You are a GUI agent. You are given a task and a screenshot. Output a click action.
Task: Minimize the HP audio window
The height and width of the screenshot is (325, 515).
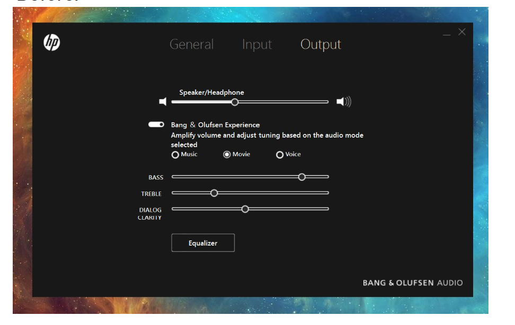[x=446, y=34]
